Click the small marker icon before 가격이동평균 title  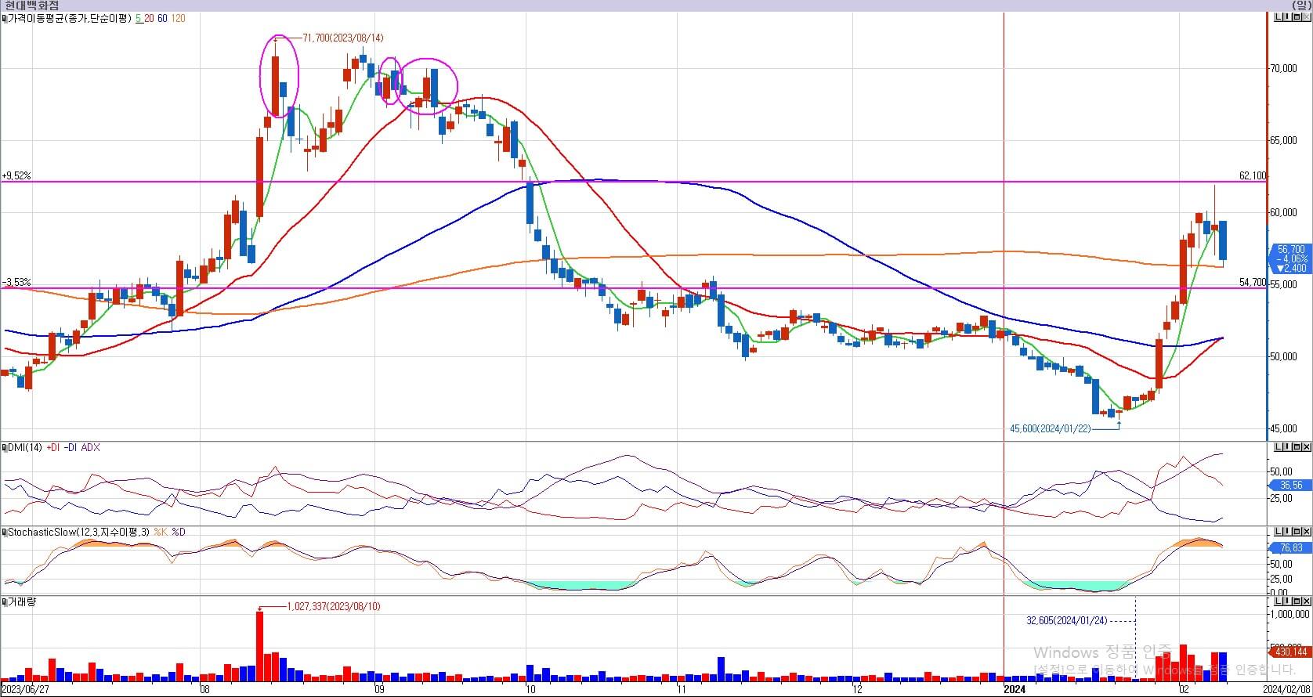click(4, 17)
